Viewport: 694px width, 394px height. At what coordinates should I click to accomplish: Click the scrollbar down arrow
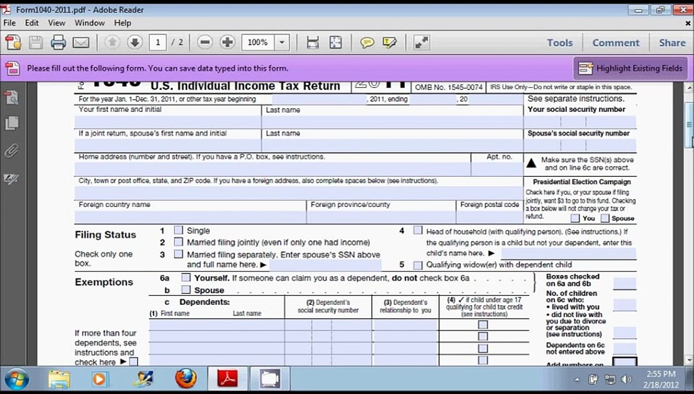pos(689,360)
